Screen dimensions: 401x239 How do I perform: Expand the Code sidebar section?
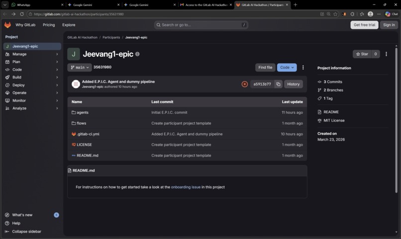(32, 70)
